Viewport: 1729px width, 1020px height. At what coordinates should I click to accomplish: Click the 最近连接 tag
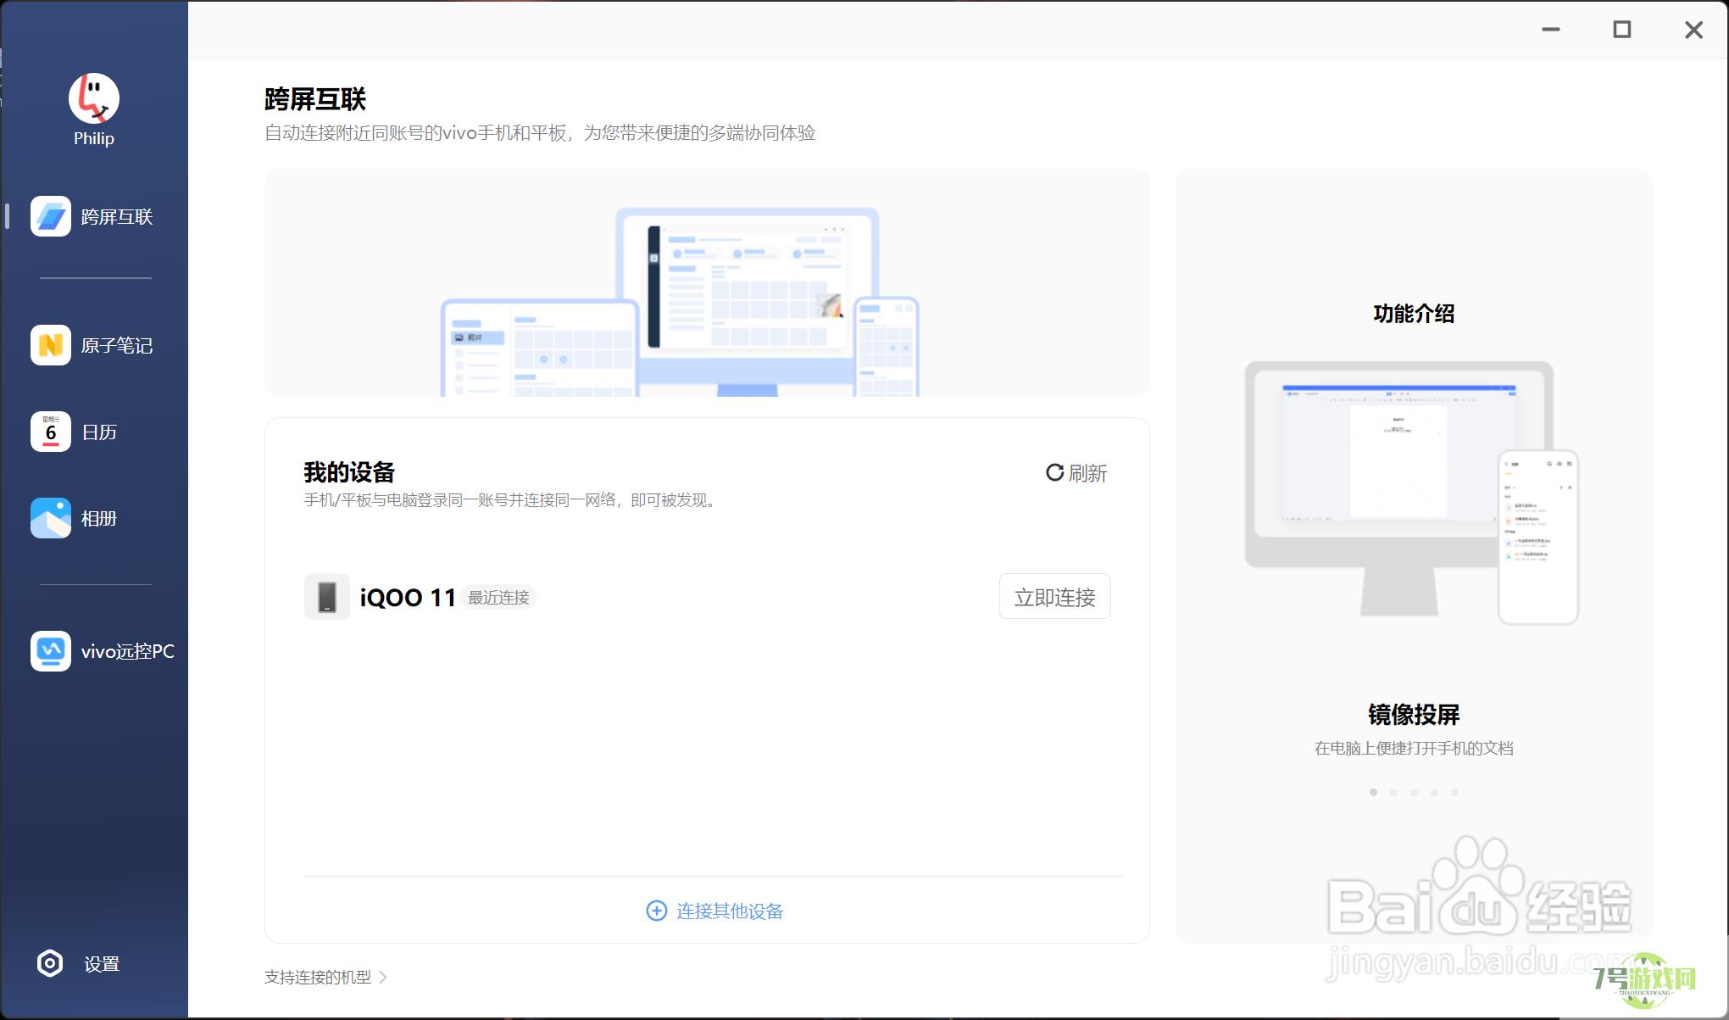498,598
